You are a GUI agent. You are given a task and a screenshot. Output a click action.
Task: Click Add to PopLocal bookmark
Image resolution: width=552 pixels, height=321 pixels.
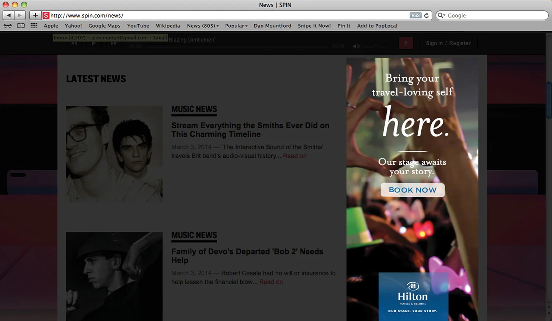[x=377, y=26]
